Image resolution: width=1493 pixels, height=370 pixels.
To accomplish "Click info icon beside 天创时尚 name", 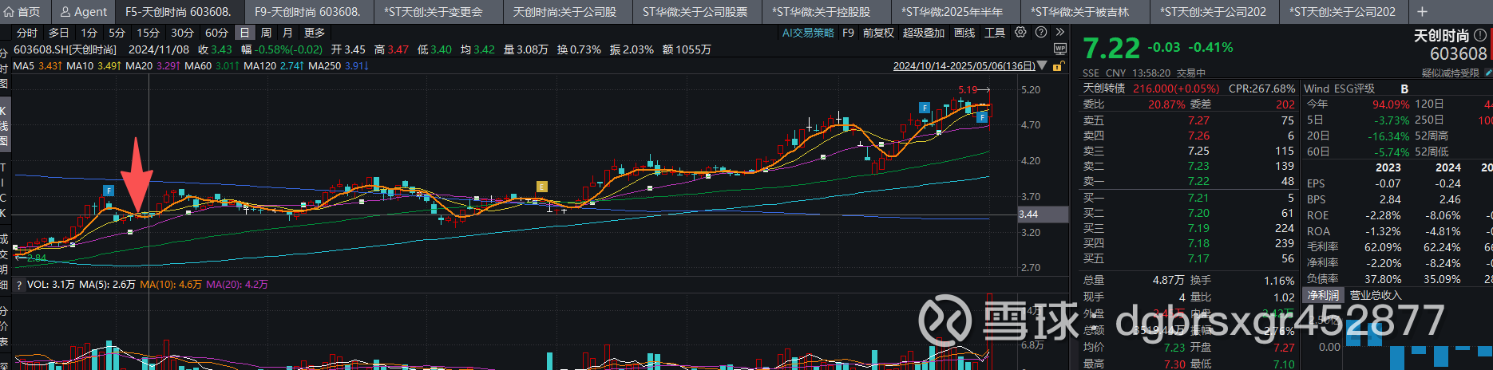I will click(x=1479, y=35).
